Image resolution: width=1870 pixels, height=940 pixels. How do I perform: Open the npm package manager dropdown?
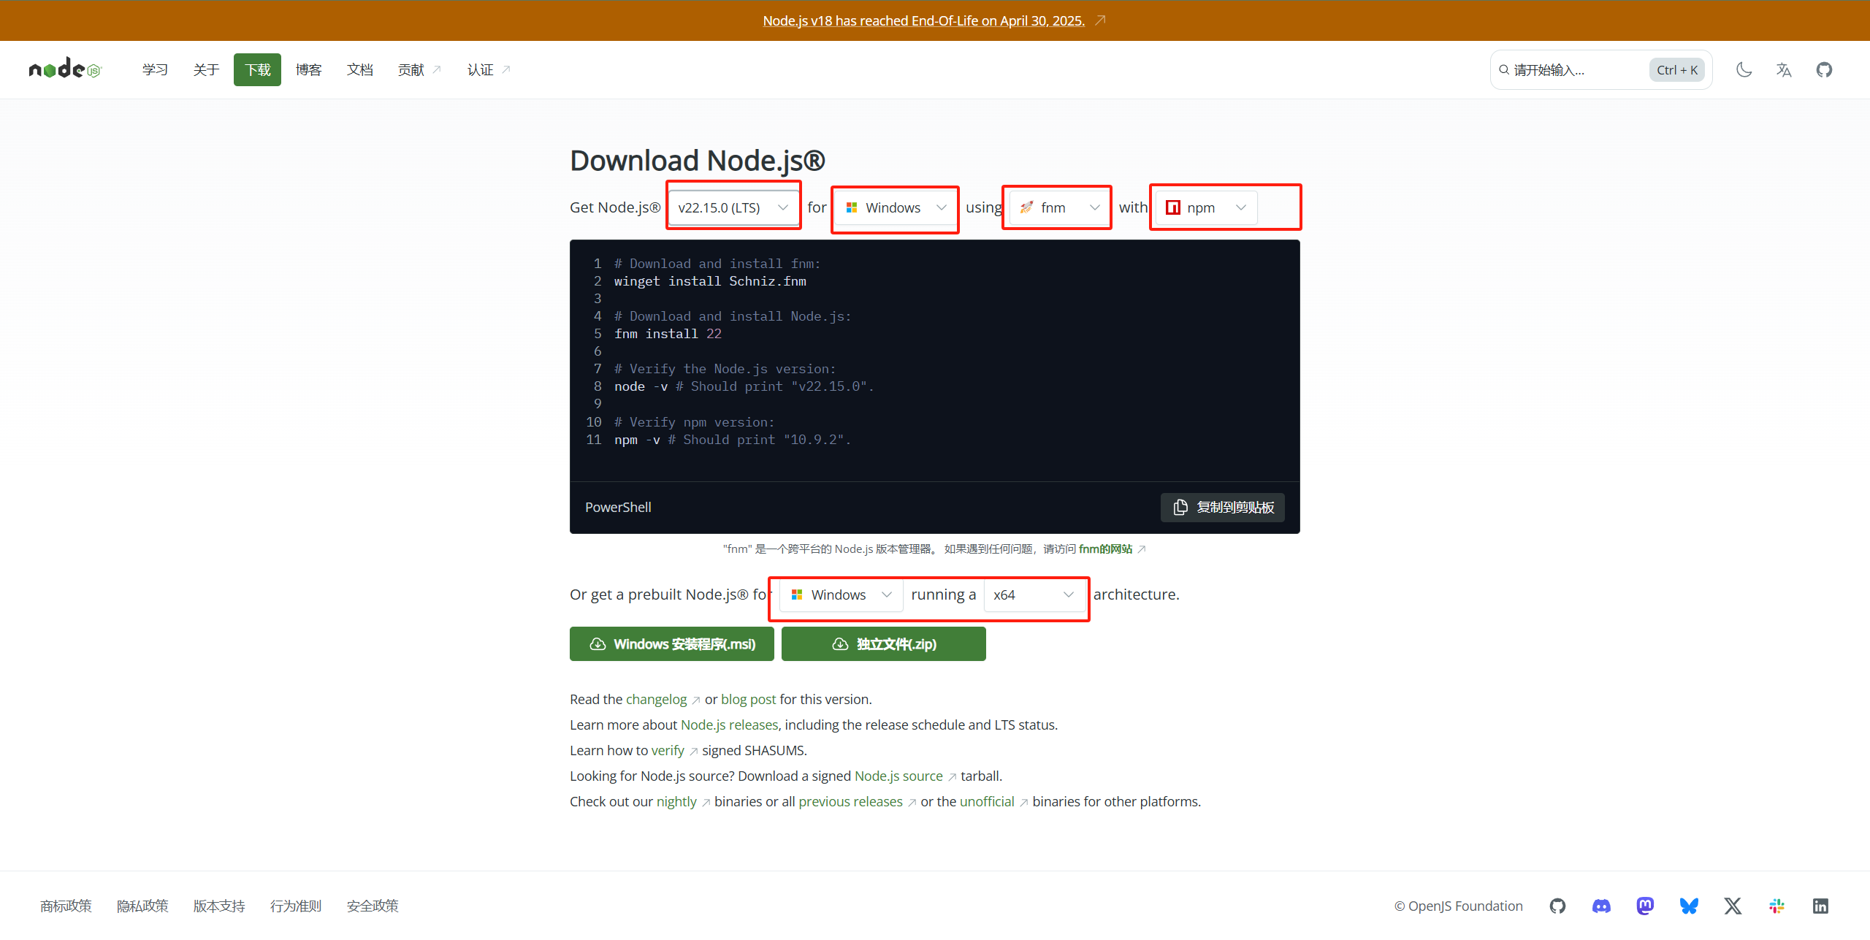pos(1205,207)
